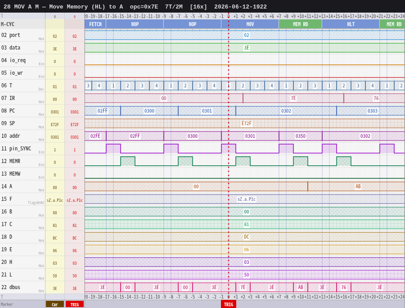
Task: Click the 0350 segment in addr waveform
Action: point(301,136)
